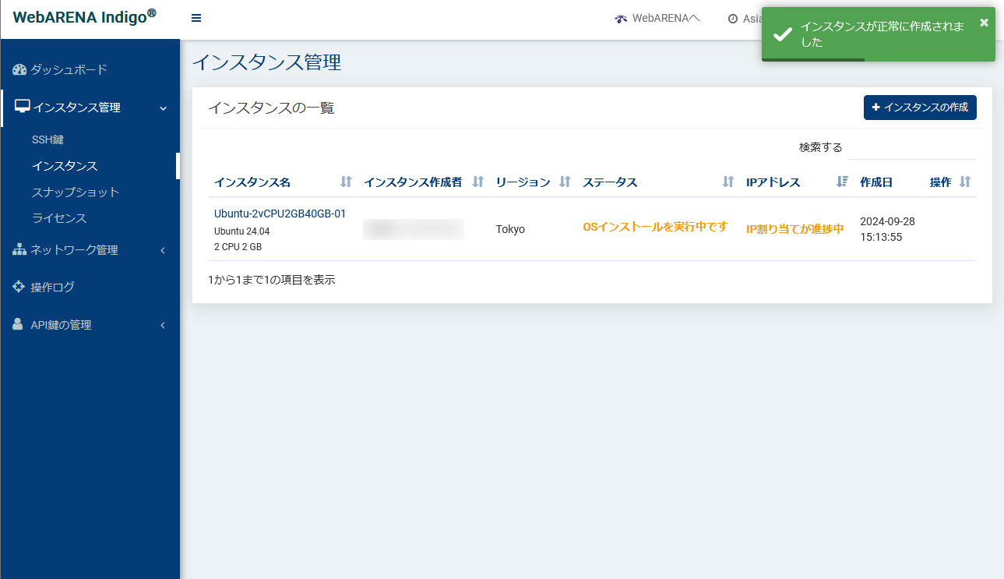Sort by リージョン using sort arrows

click(x=565, y=182)
